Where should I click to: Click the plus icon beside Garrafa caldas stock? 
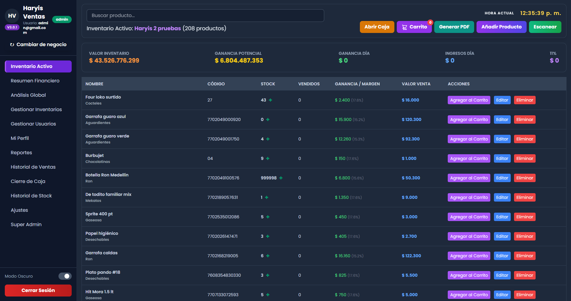click(267, 256)
